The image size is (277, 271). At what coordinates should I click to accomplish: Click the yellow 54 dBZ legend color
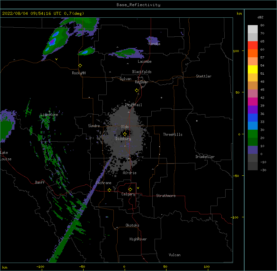click(x=253, y=69)
